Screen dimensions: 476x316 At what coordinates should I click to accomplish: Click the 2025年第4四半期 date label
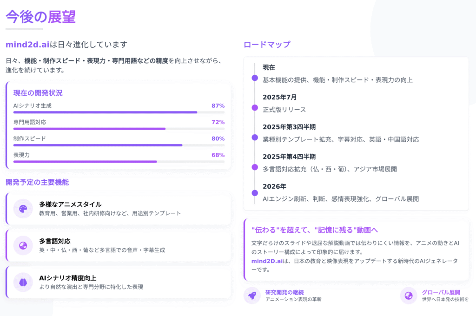click(x=289, y=157)
